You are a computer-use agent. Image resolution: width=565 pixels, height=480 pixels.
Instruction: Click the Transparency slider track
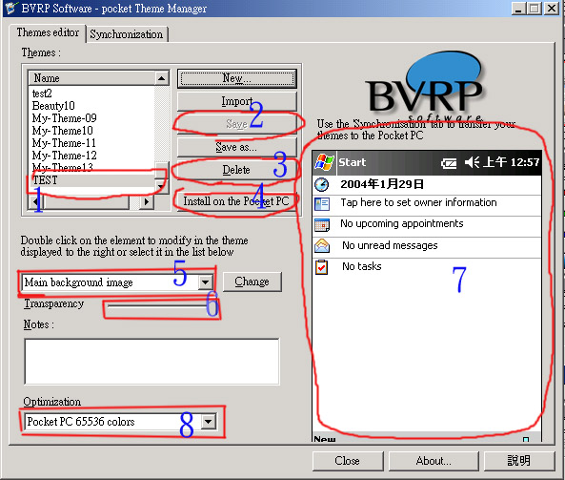157,305
